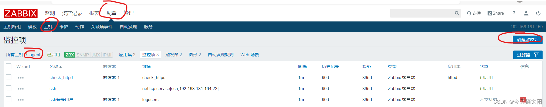Viewport: 546px width, 107px height.
Task: Sort by 键值 column header
Action: 147,67
